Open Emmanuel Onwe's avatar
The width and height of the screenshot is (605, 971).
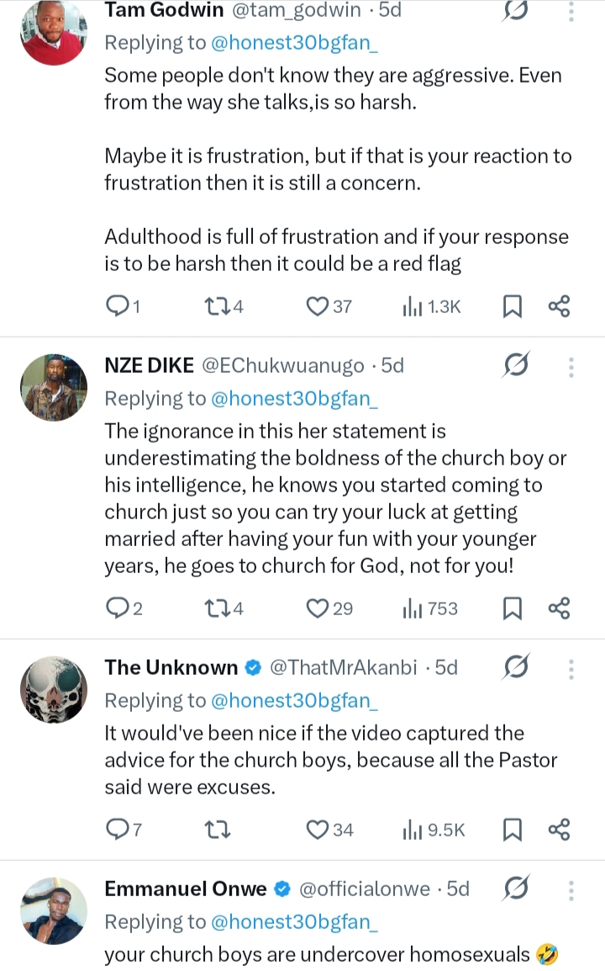[54, 910]
